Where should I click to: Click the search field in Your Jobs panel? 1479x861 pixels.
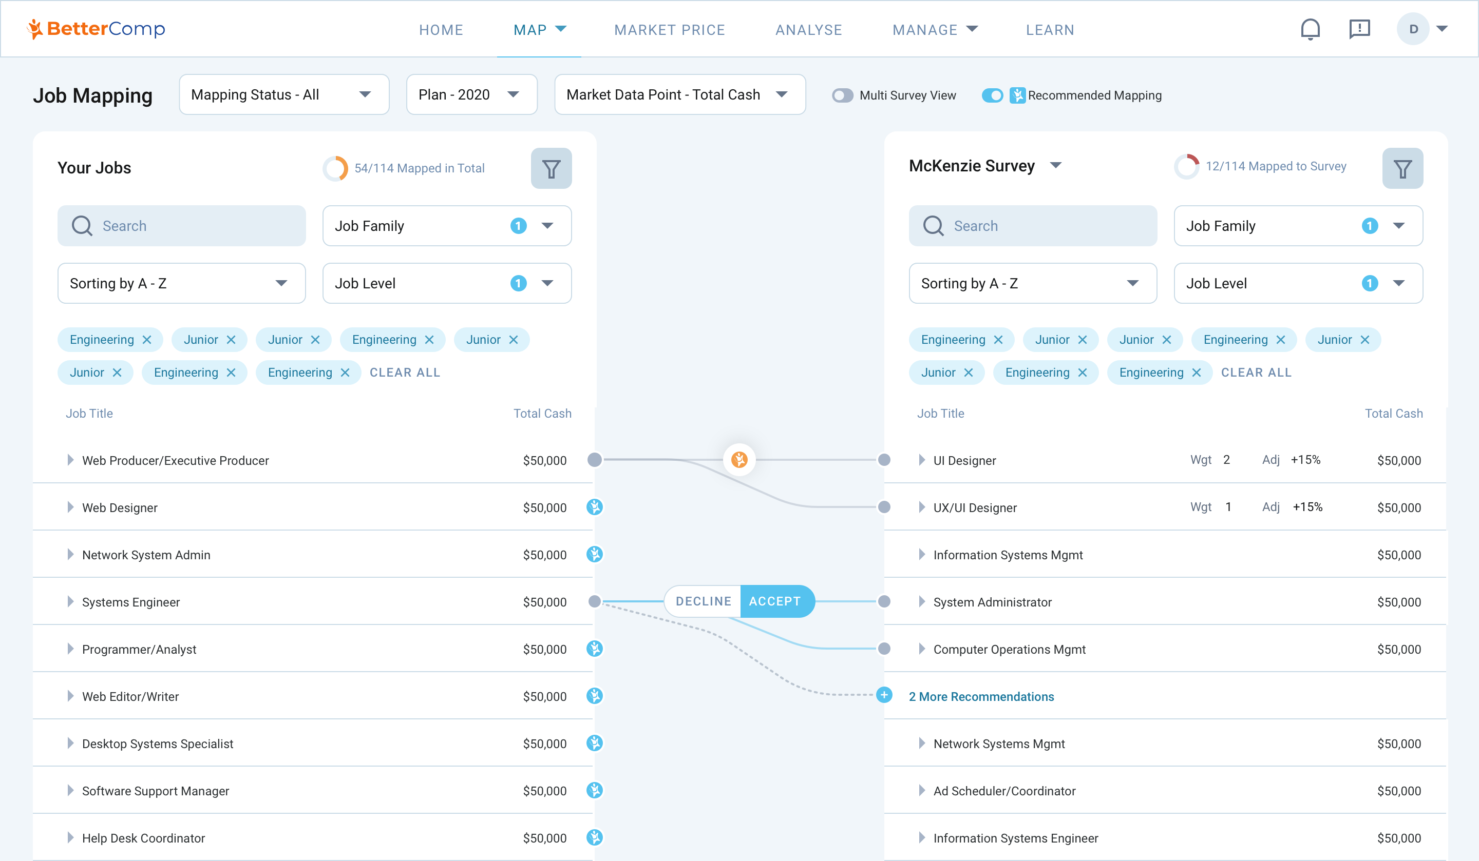click(x=181, y=226)
